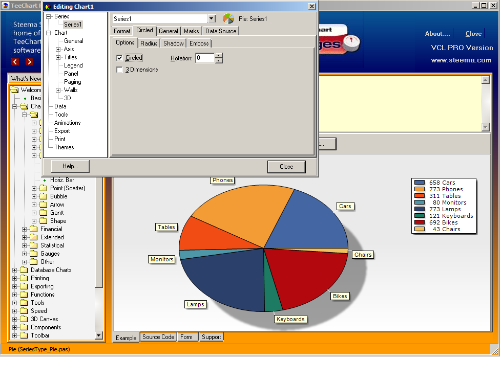Click the Help... button
This screenshot has height=383, width=502.
(70, 166)
